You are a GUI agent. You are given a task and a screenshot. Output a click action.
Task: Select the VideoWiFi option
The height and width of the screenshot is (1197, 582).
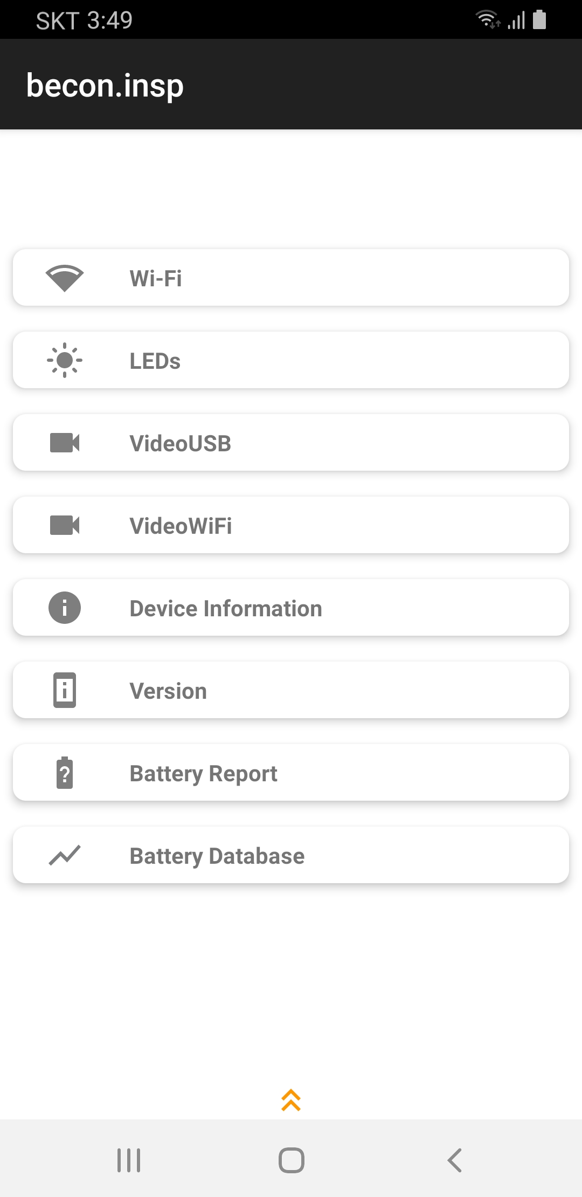tap(291, 525)
